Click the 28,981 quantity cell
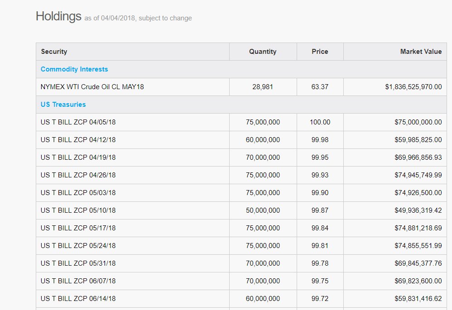The width and height of the screenshot is (452, 310). click(x=263, y=87)
